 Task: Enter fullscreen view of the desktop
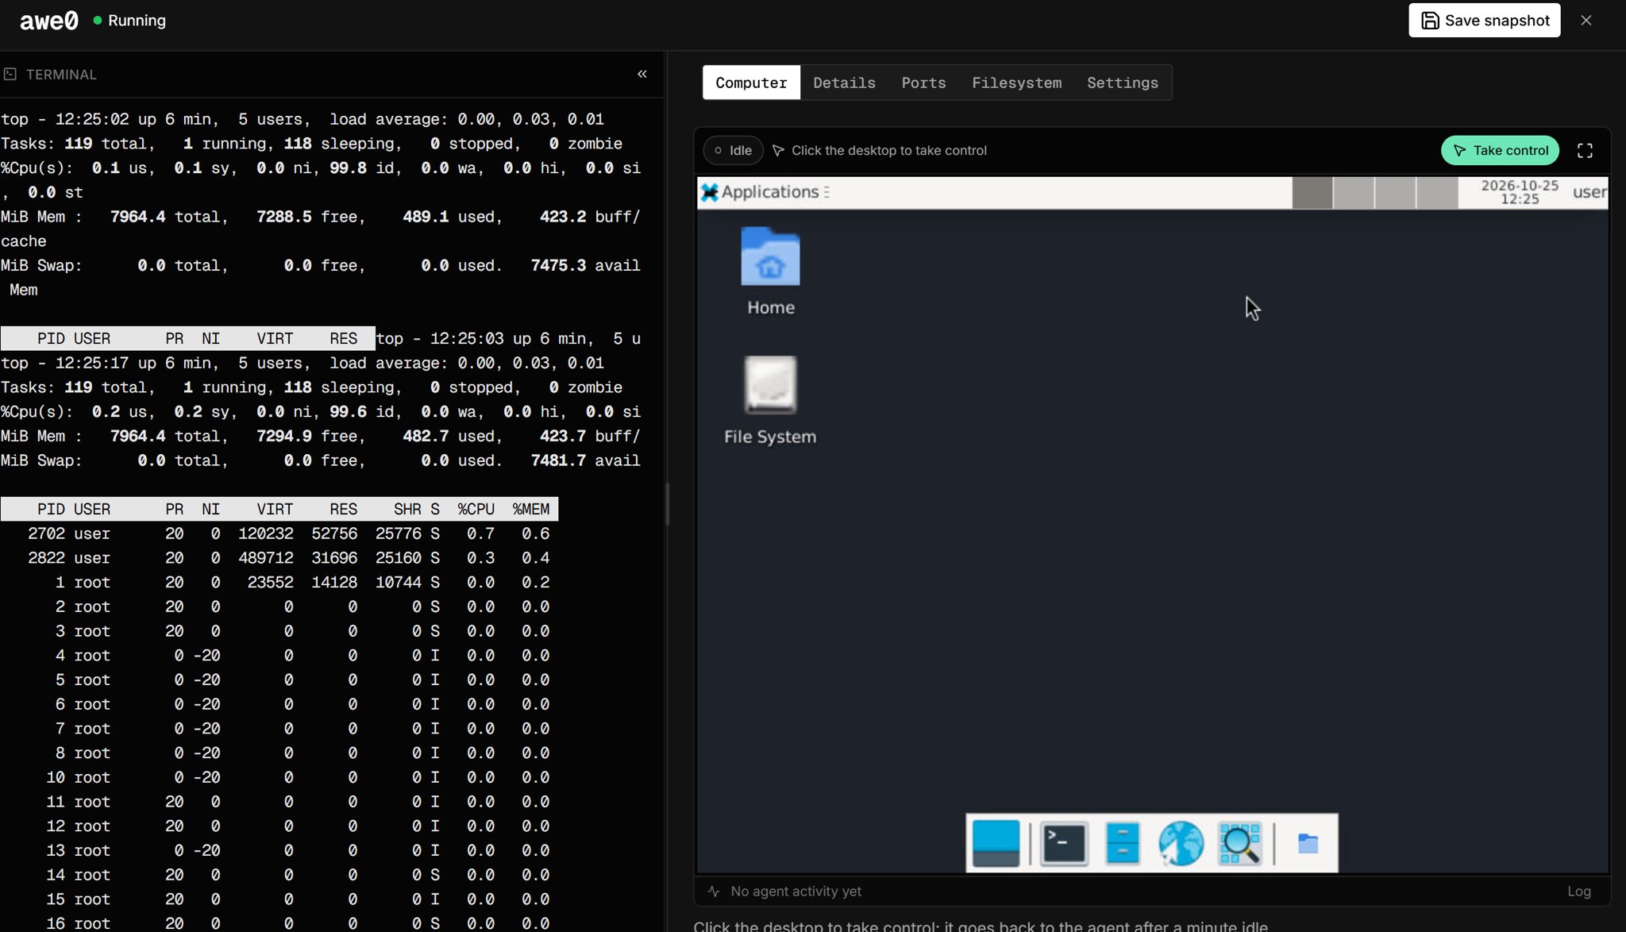pos(1585,151)
